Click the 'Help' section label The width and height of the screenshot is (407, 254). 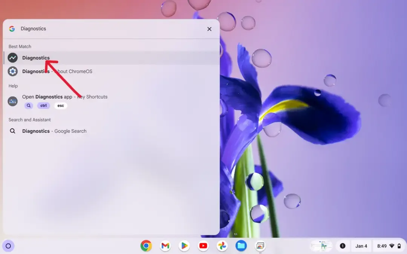(13, 86)
